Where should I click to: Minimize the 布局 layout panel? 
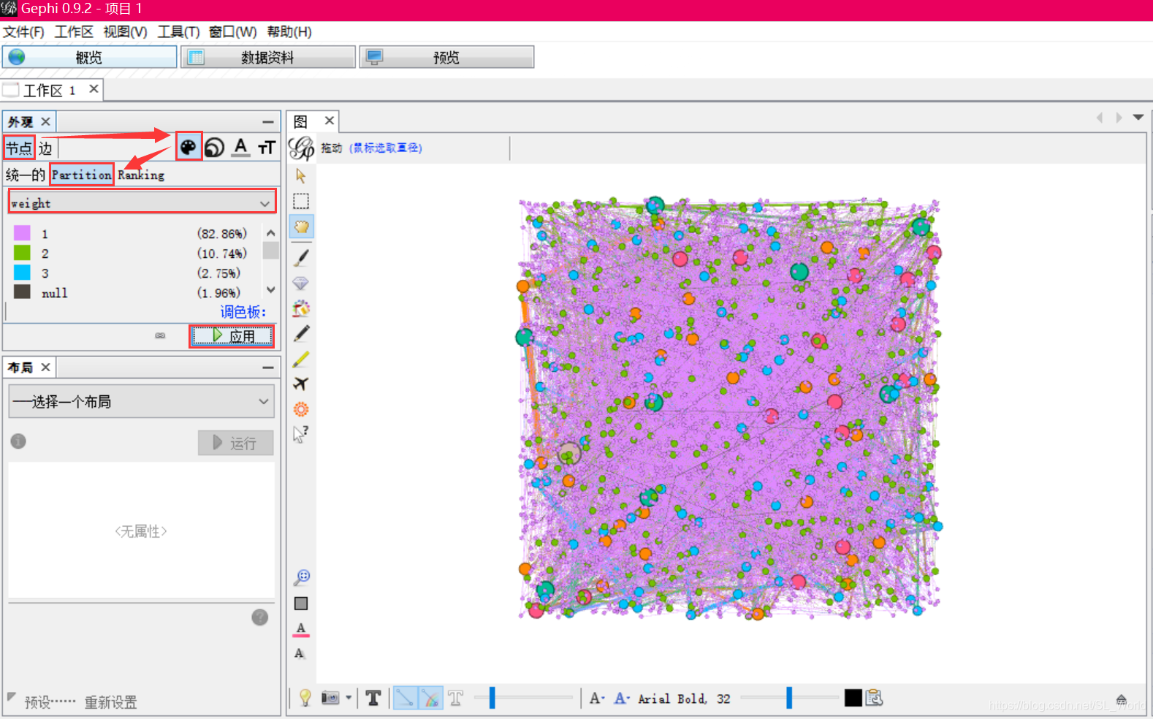point(268,368)
